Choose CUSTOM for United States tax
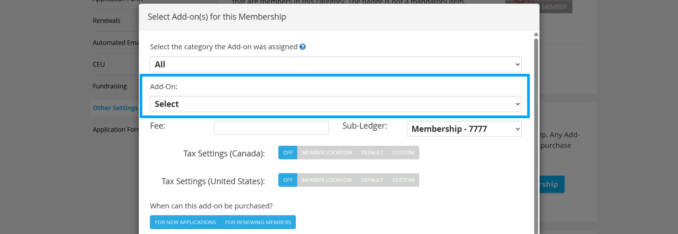 pos(403,180)
